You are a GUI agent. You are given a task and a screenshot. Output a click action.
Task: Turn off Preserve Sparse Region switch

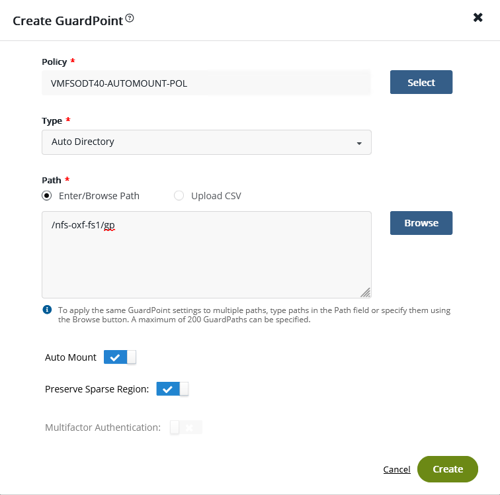pos(173,389)
